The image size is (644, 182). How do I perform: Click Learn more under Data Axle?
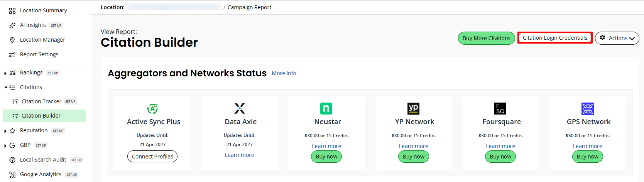(x=240, y=155)
